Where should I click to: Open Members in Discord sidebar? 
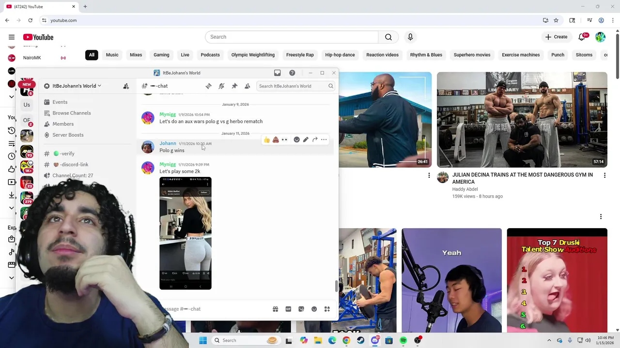pyautogui.click(x=63, y=124)
